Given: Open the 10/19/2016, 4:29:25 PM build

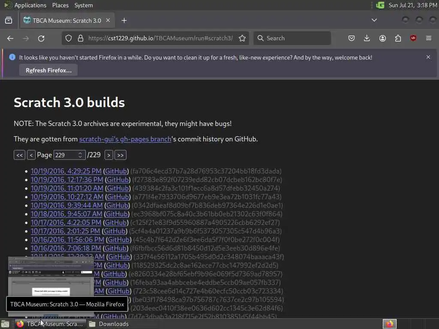Looking at the screenshot, I should pyautogui.click(x=66, y=171).
